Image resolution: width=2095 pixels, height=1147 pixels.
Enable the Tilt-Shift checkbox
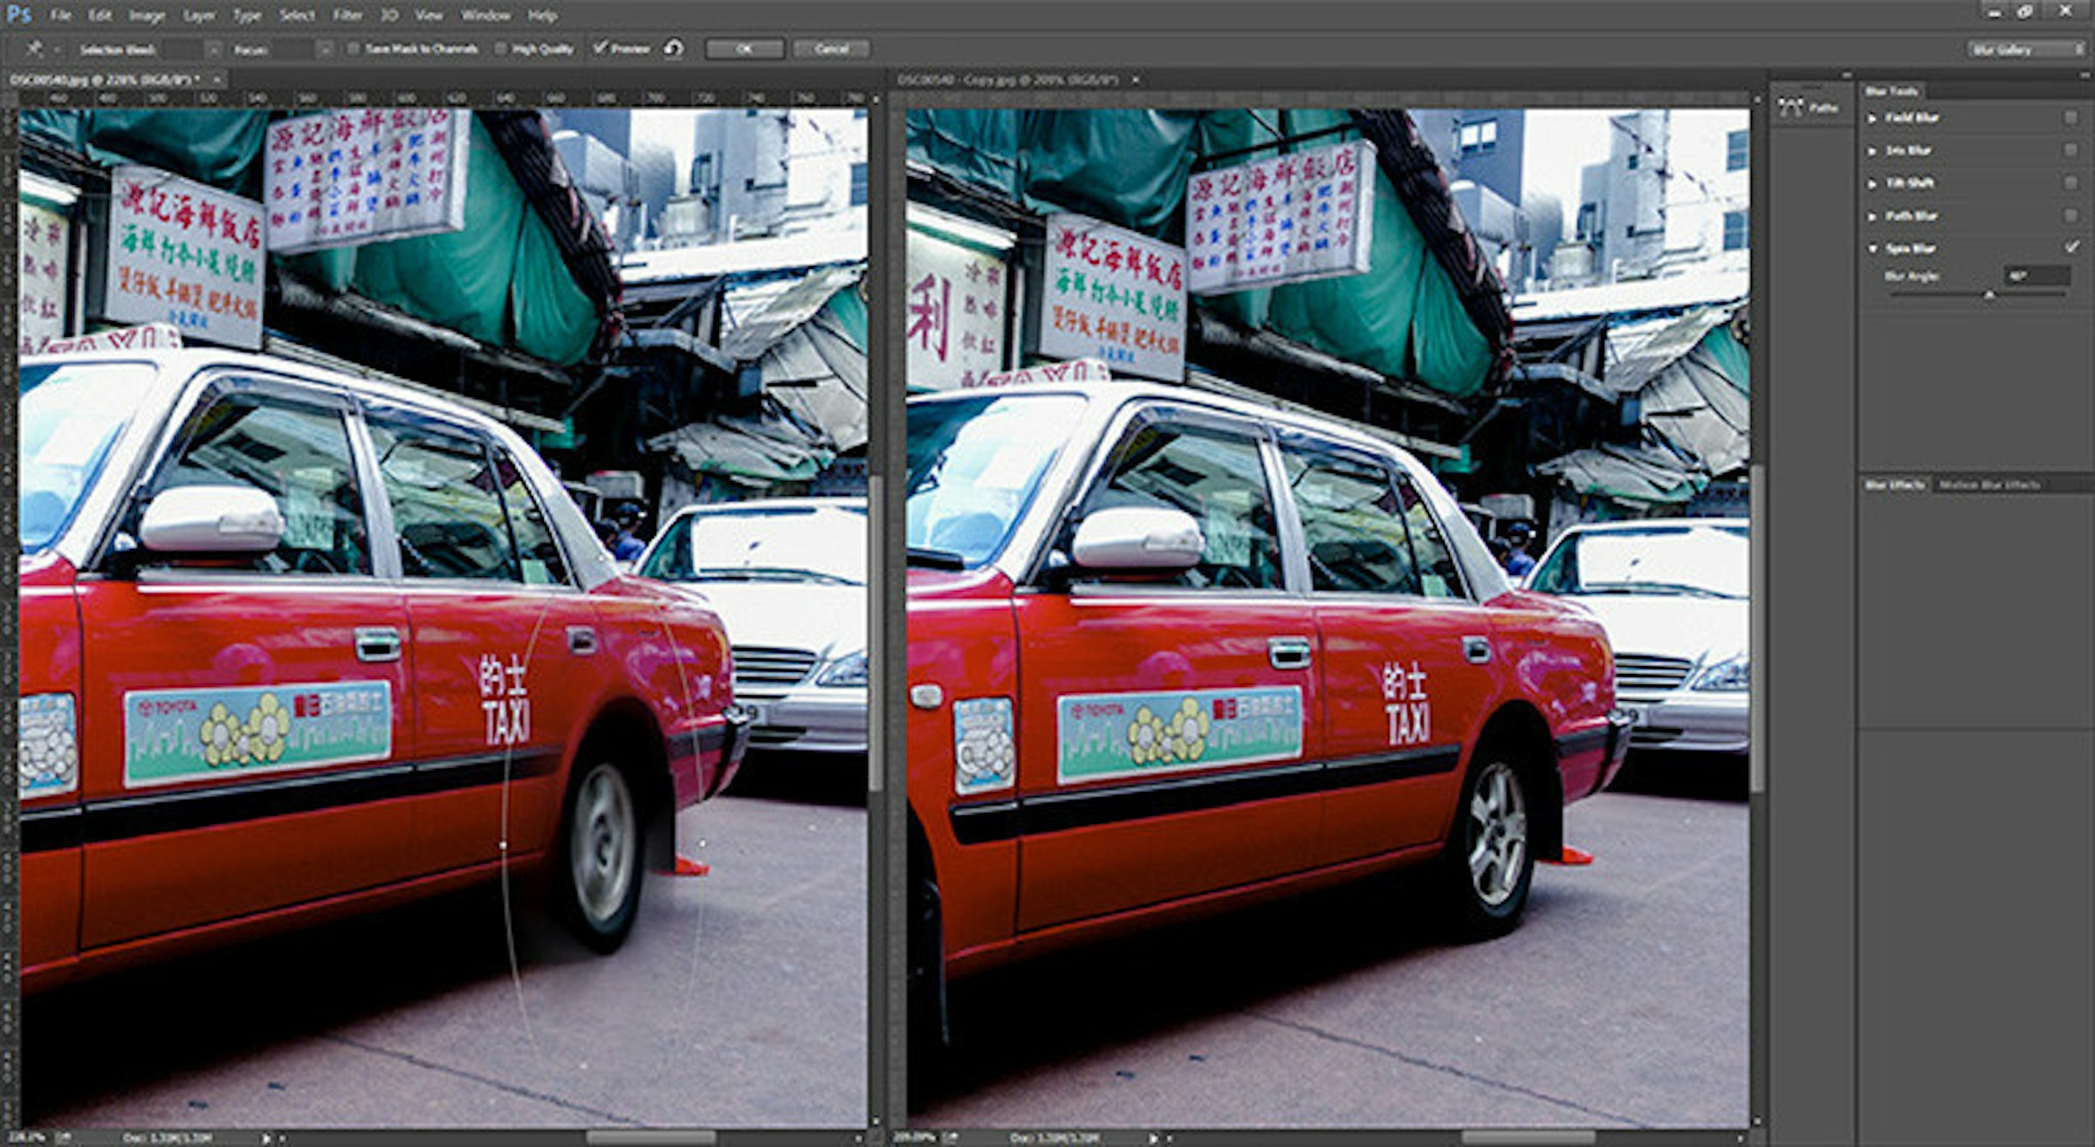tap(2071, 182)
